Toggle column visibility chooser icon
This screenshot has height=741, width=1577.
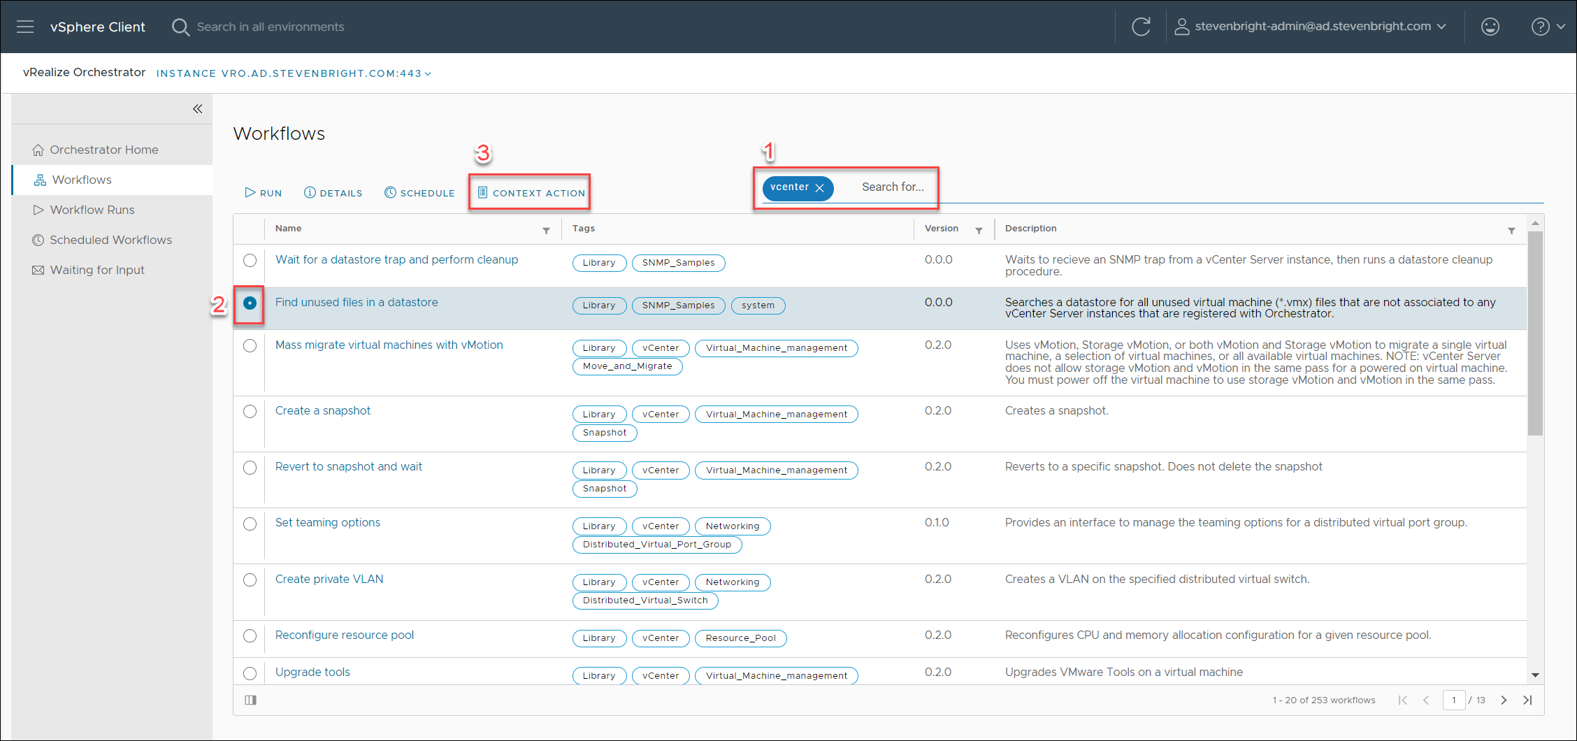tap(250, 700)
